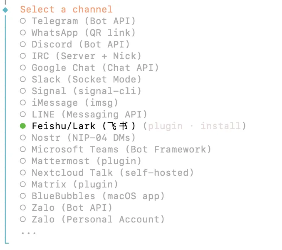282x250 pixels.
Task: Pick the IRC (Server + Nick) option
Action: point(23,56)
